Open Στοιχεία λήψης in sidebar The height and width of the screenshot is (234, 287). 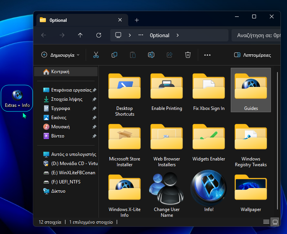point(66,99)
